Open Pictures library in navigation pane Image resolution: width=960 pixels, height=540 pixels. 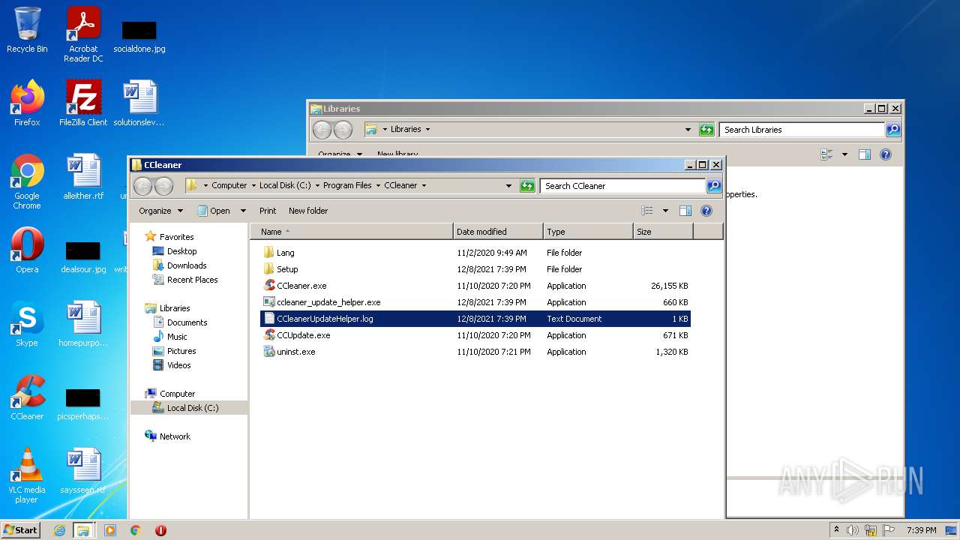181,351
